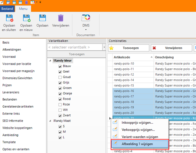Screen dimensions: 196x153
Task: Open the Customize Quick Access Toolbar arrow
Action: [x=40, y=2]
